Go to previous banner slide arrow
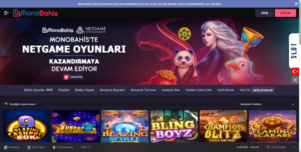 coord(4,51)
